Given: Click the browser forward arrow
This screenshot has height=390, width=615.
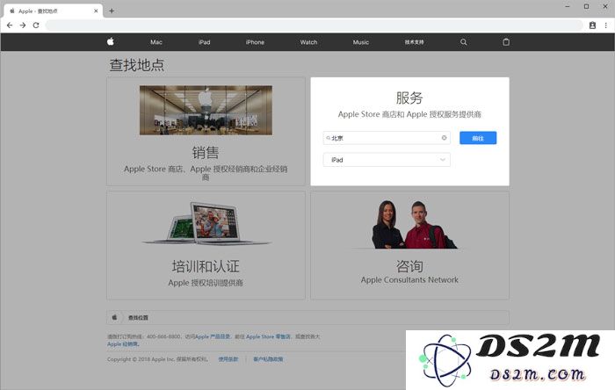Looking at the screenshot, I should [x=23, y=25].
